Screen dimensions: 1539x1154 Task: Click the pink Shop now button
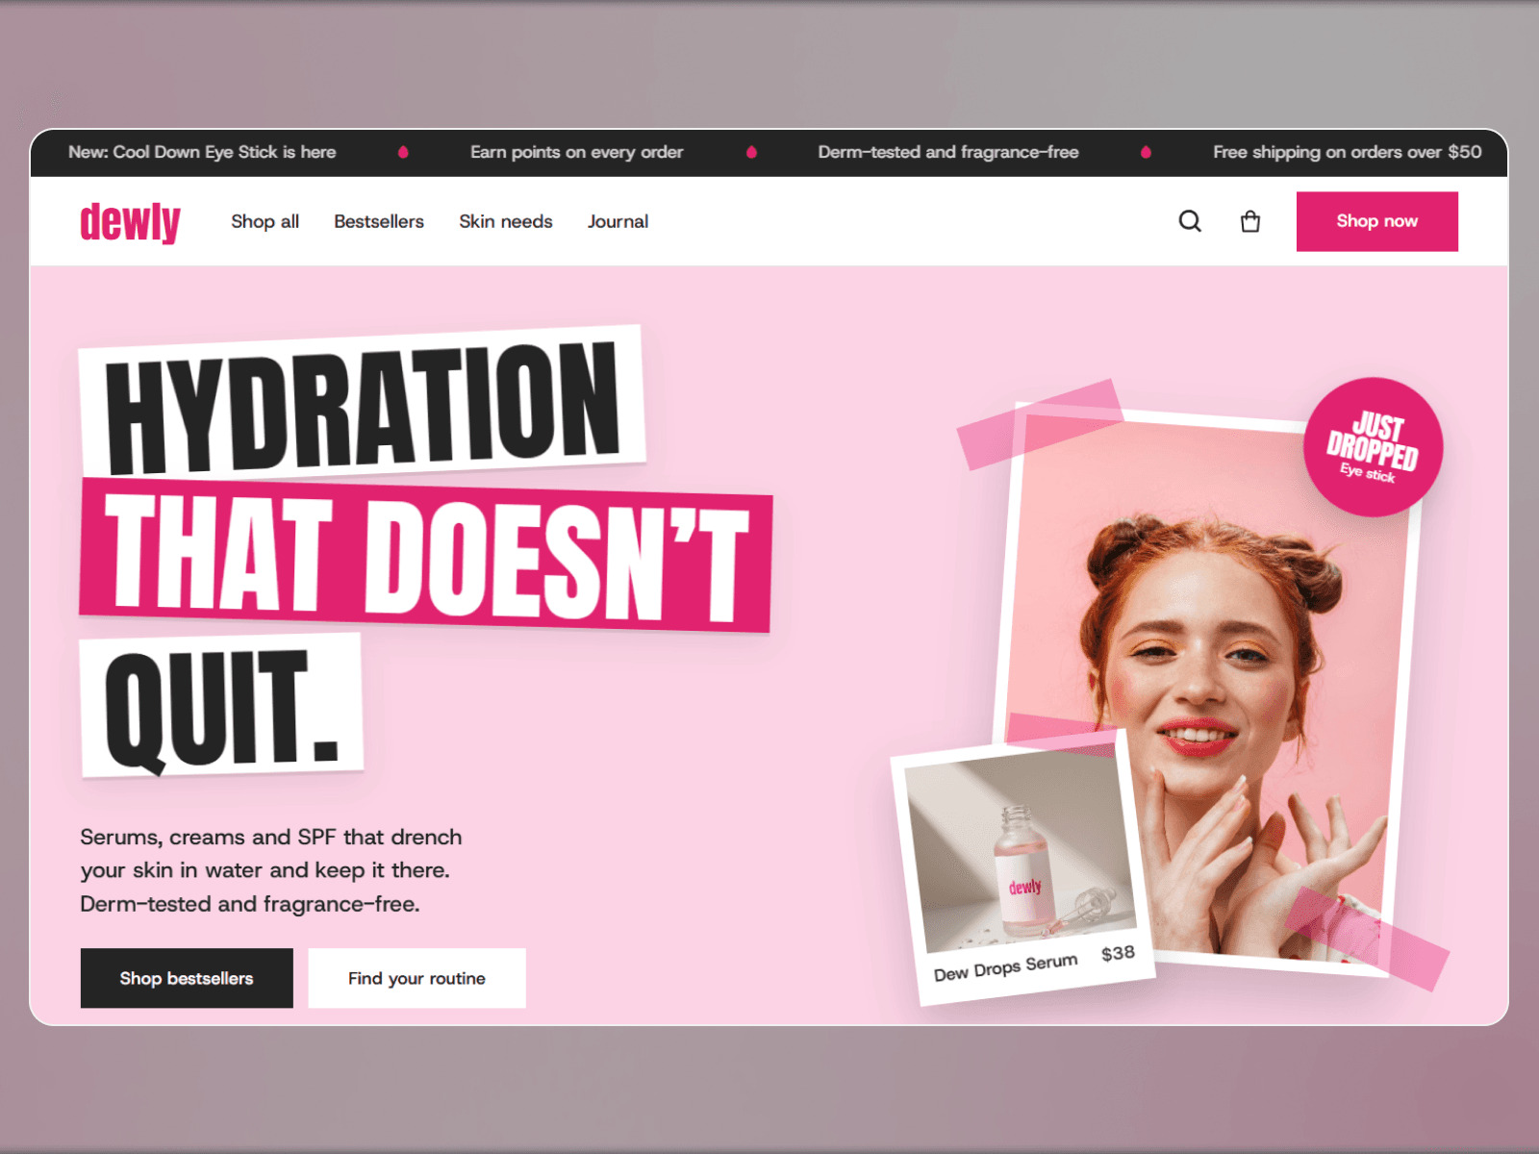[x=1377, y=221]
